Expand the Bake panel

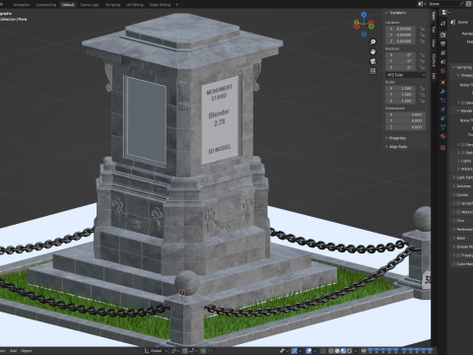click(x=459, y=238)
